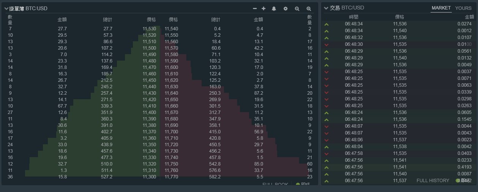Toggle the real-time indicator in order book
This screenshot has height=192, width=478.
[298, 184]
